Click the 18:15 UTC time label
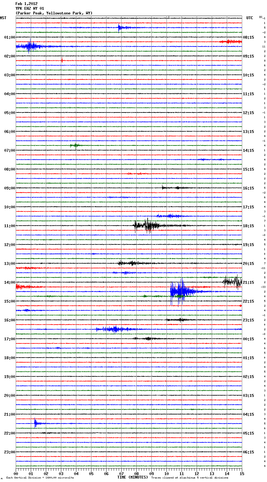Screen dimensions: 267x482 pyautogui.click(x=248, y=226)
